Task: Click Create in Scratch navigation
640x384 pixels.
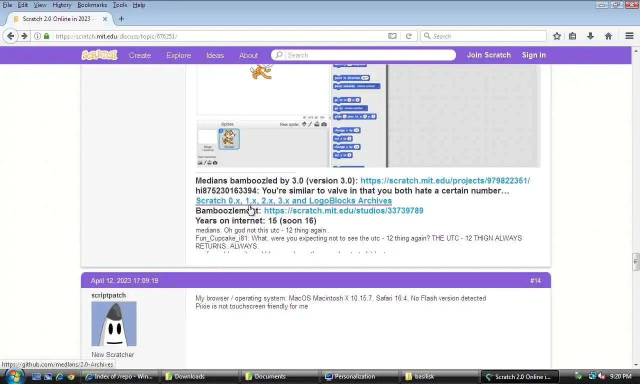Action: 140,55
